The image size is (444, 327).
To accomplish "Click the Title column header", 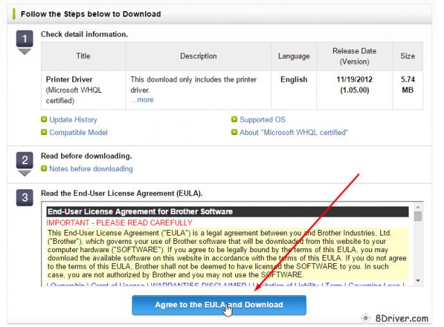I will click(83, 56).
